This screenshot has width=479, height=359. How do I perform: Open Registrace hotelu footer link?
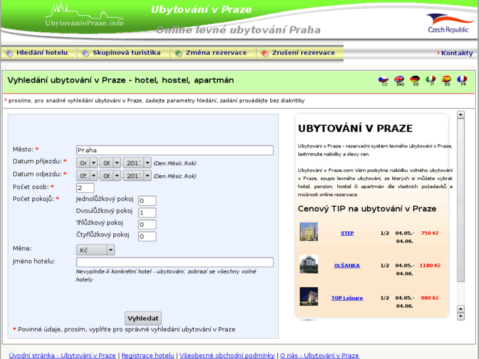tap(148, 355)
